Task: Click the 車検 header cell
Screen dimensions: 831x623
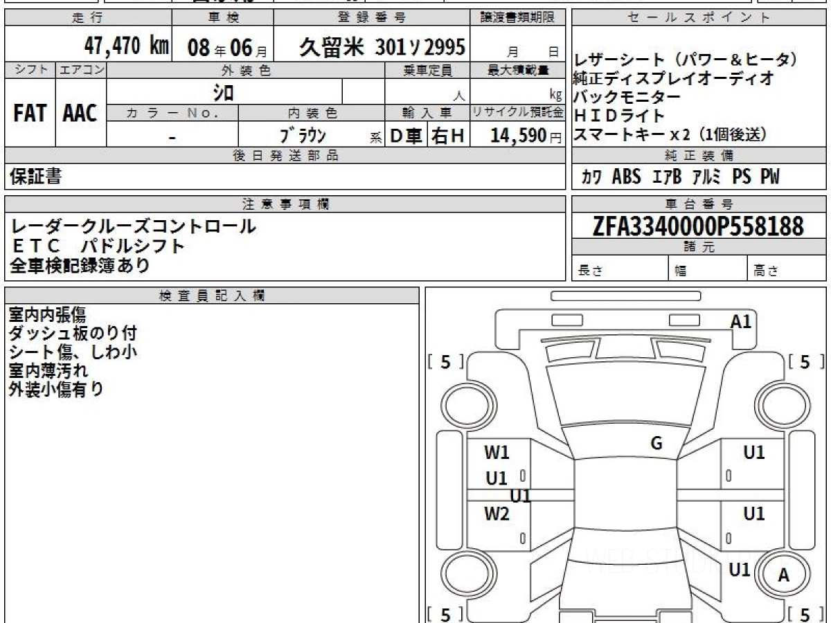Action: (222, 18)
